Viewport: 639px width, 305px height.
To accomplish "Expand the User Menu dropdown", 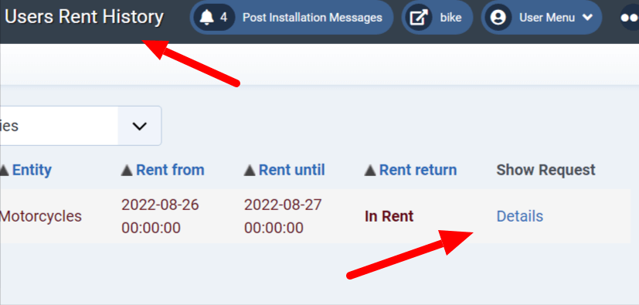I will pos(542,18).
